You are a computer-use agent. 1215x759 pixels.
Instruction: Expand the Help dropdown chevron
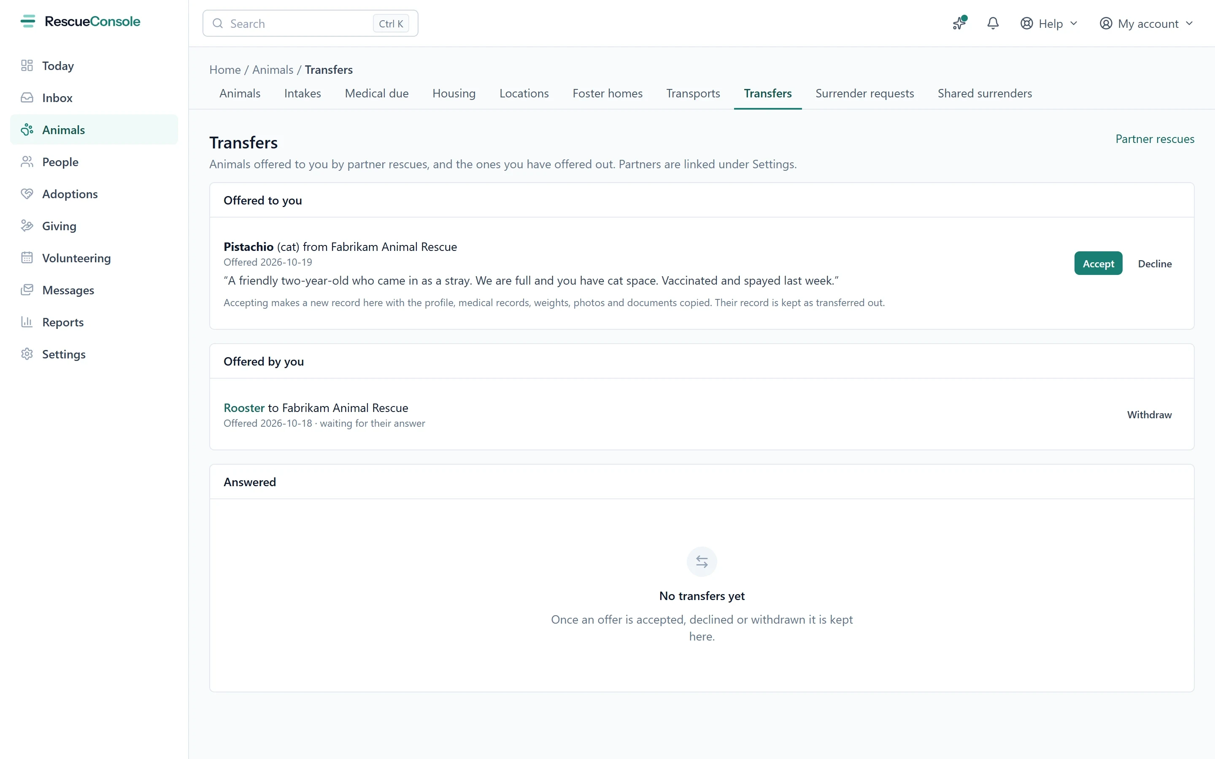point(1074,24)
